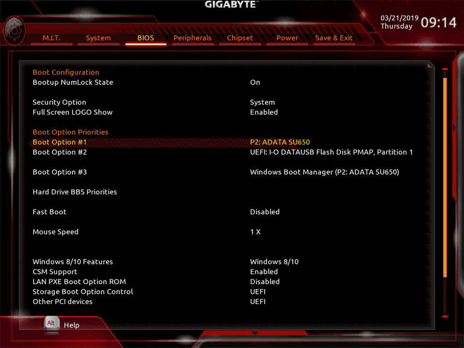Select the LAN PXE Boot Option ROM label
464x348 pixels.
(80, 282)
